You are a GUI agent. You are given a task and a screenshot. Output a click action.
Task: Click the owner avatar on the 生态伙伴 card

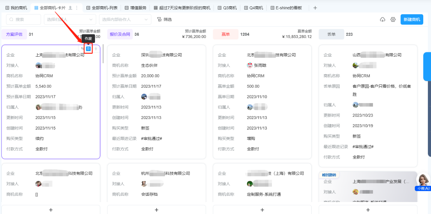point(144,96)
